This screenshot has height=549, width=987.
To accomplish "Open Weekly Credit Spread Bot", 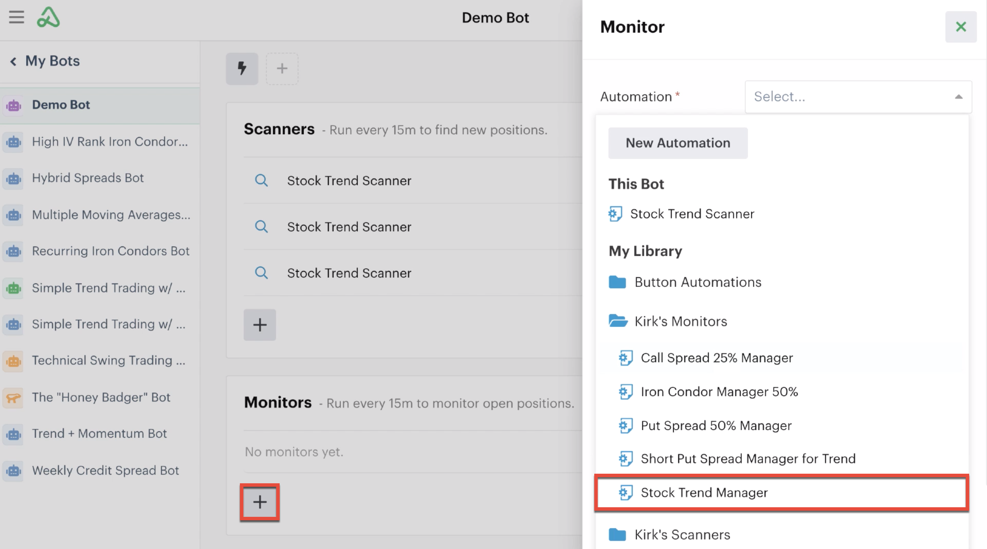I will tap(100, 471).
